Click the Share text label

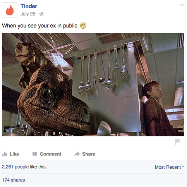click(x=89, y=154)
